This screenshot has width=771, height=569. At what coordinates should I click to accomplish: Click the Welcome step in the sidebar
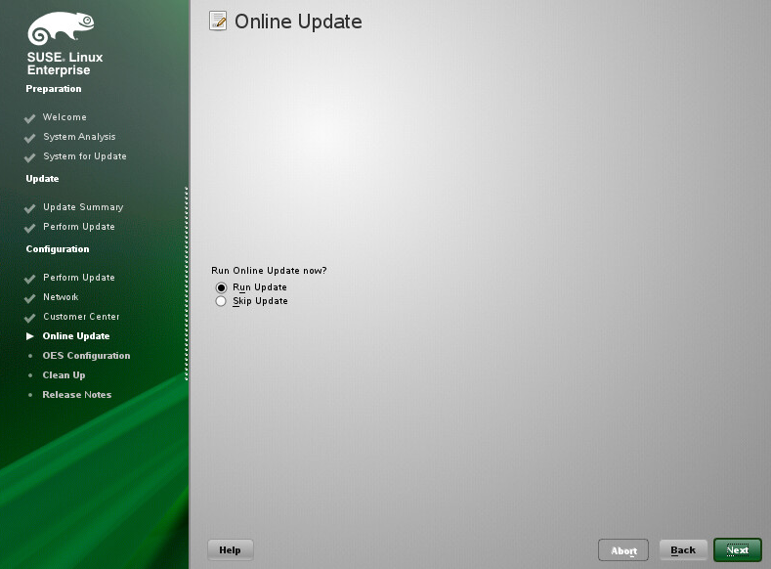[64, 117]
